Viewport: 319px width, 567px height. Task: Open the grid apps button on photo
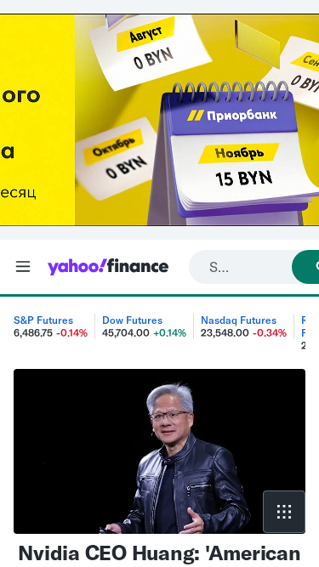(284, 512)
